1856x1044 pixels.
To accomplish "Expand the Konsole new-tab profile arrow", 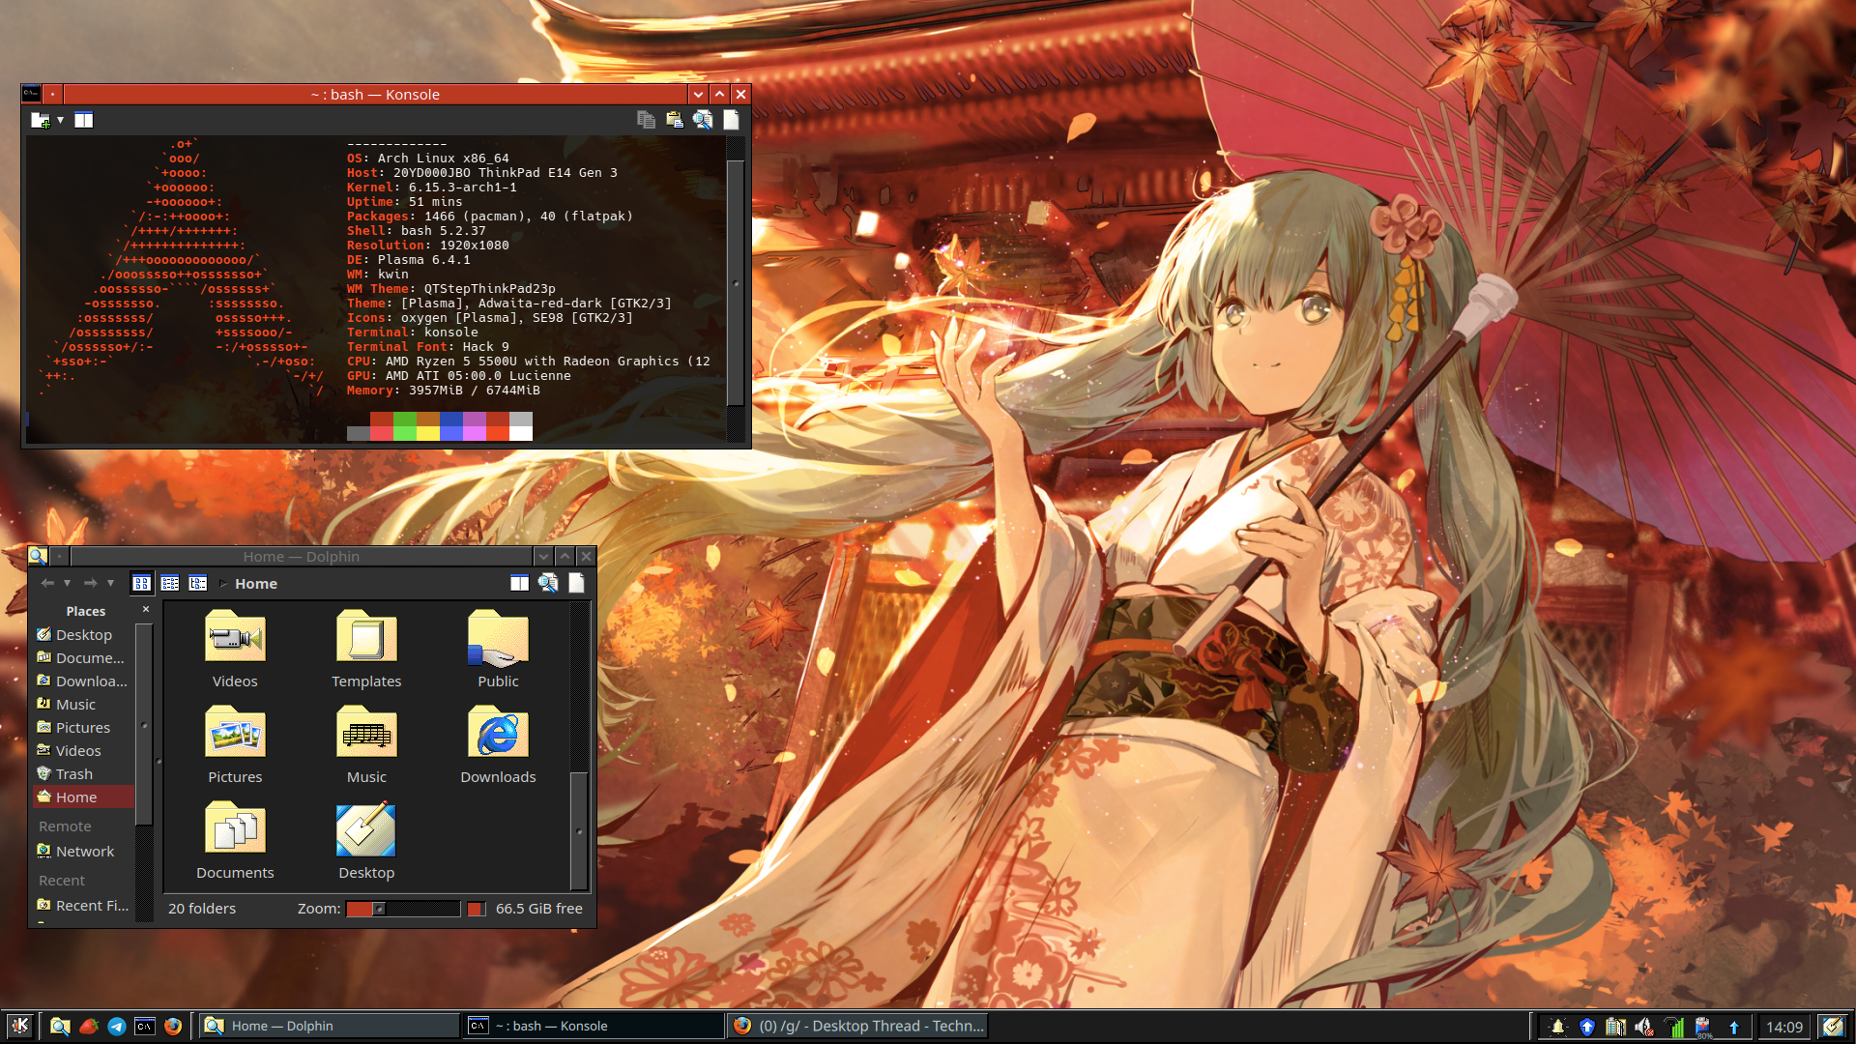I will [60, 120].
